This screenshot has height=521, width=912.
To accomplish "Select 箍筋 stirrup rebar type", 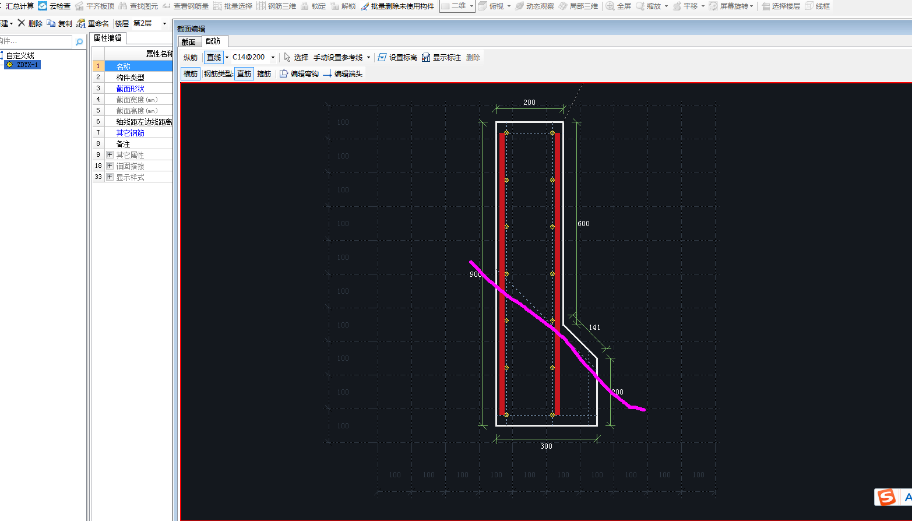I will click(x=264, y=73).
